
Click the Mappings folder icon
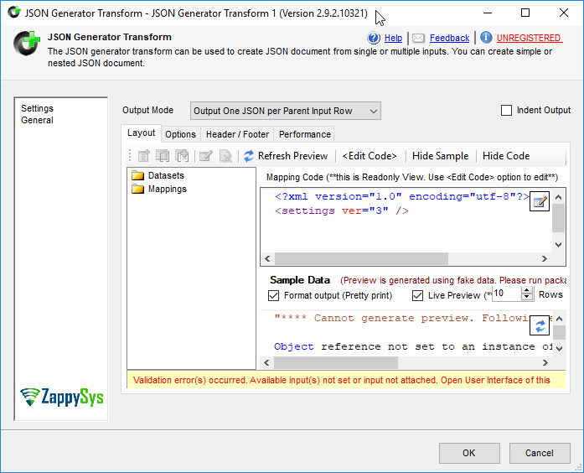tap(137, 189)
